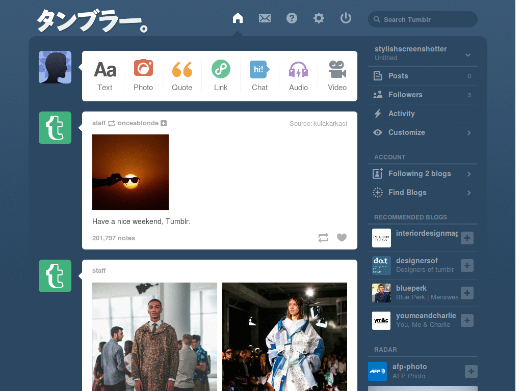Viewport: 522px width, 391px height.
Task: Follow the designersof blog
Action: (467, 265)
